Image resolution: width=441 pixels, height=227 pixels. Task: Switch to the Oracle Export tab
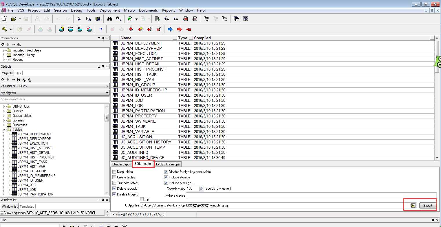(x=122, y=164)
